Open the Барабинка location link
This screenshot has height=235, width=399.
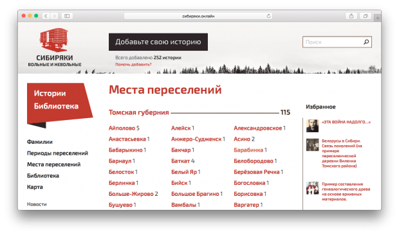coord(248,150)
